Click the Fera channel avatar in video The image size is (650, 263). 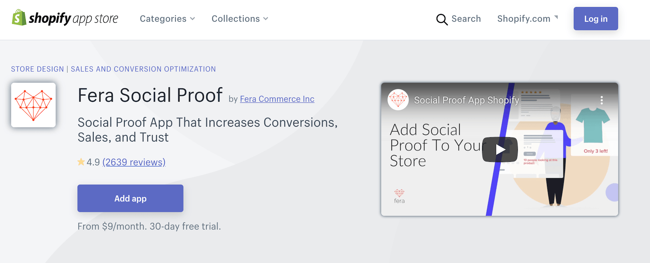398,100
